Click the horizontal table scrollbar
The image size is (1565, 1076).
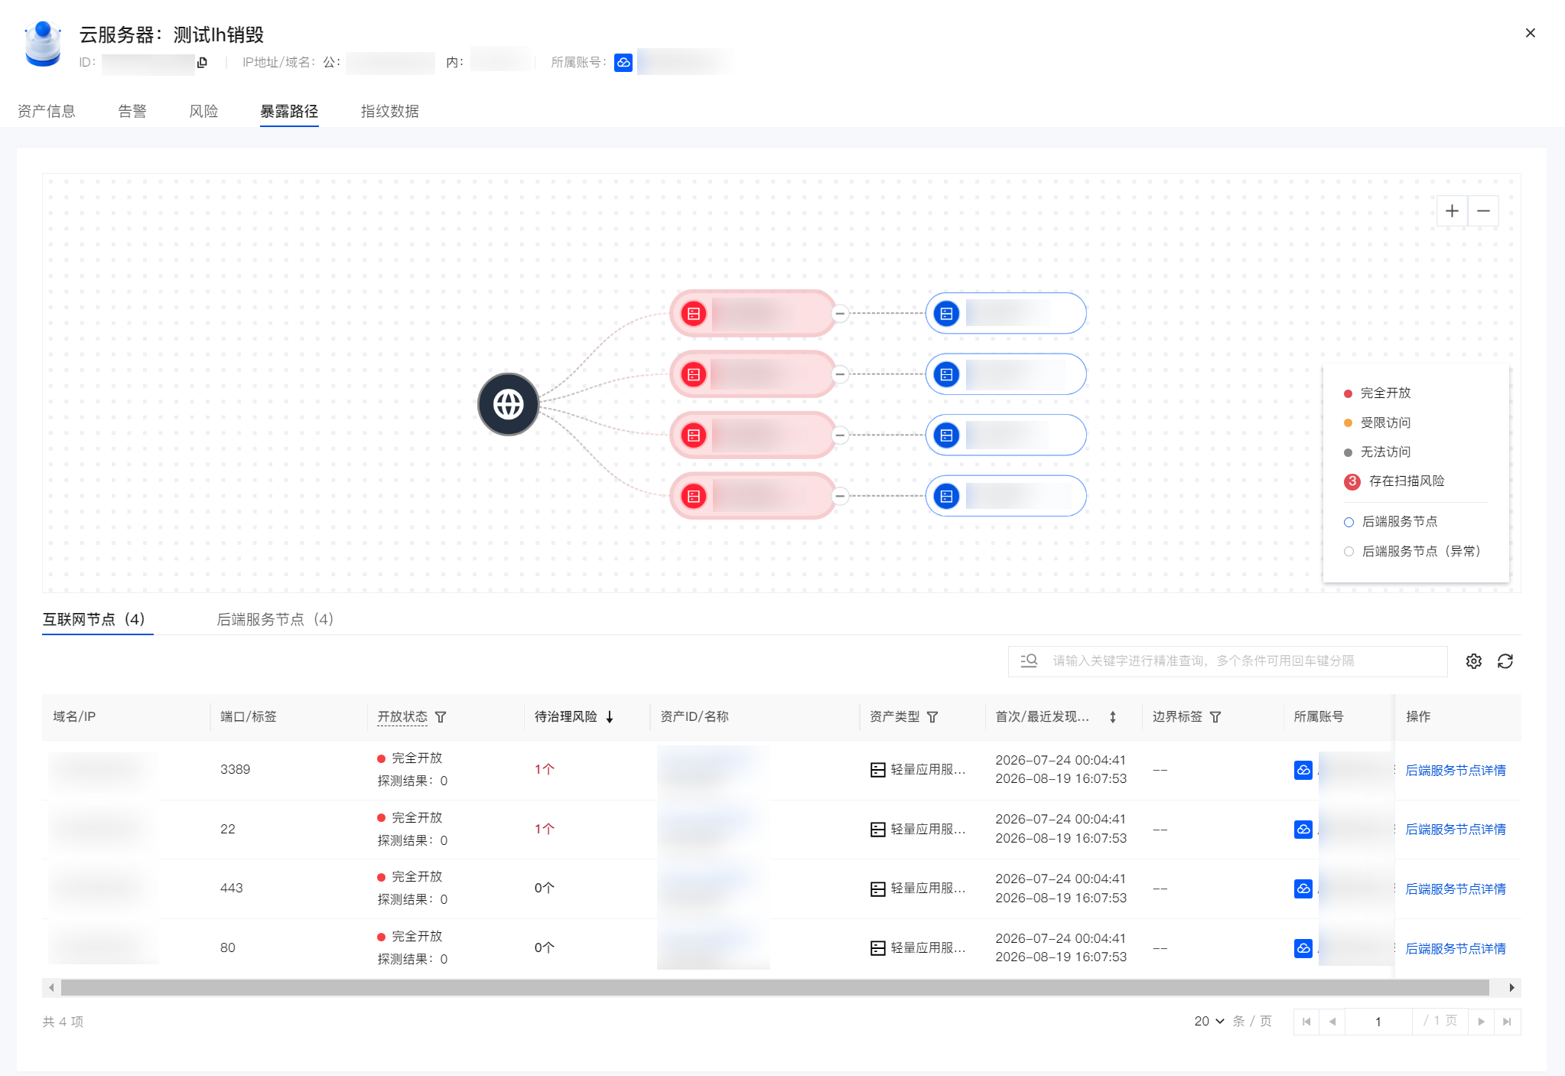[x=775, y=987]
